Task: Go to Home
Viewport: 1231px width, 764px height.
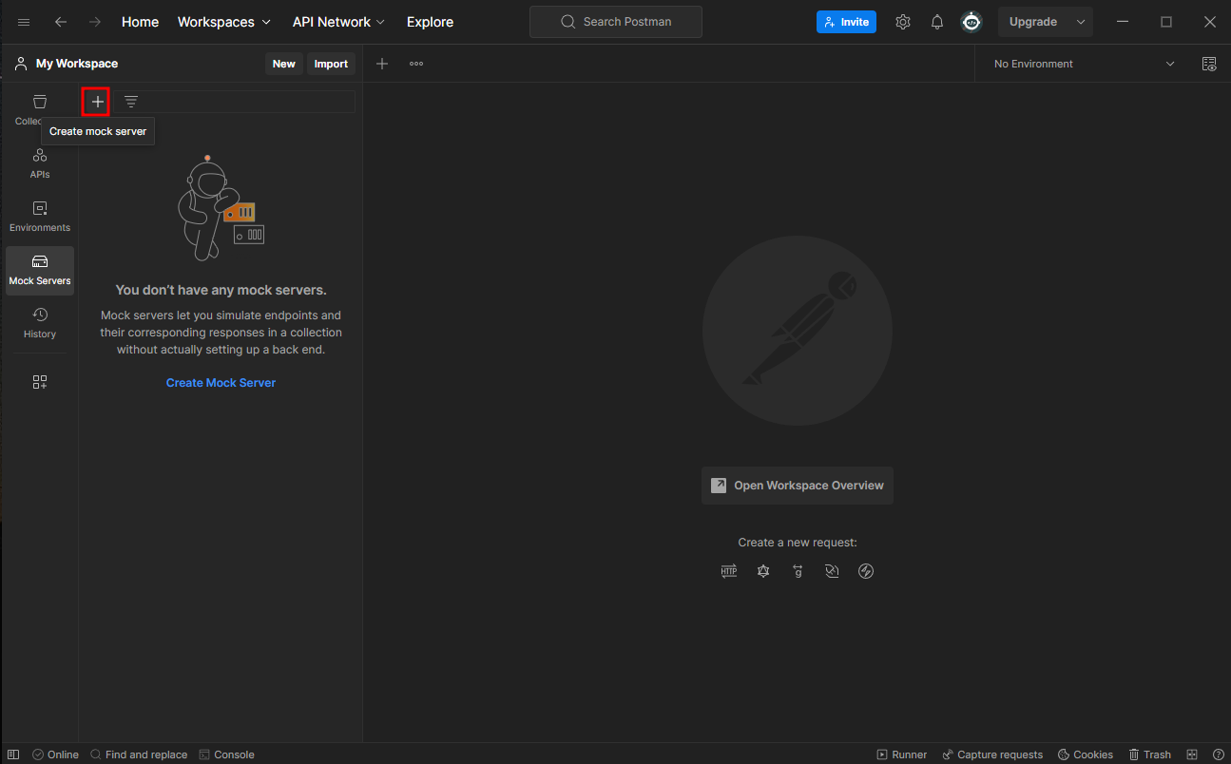Action: (140, 22)
